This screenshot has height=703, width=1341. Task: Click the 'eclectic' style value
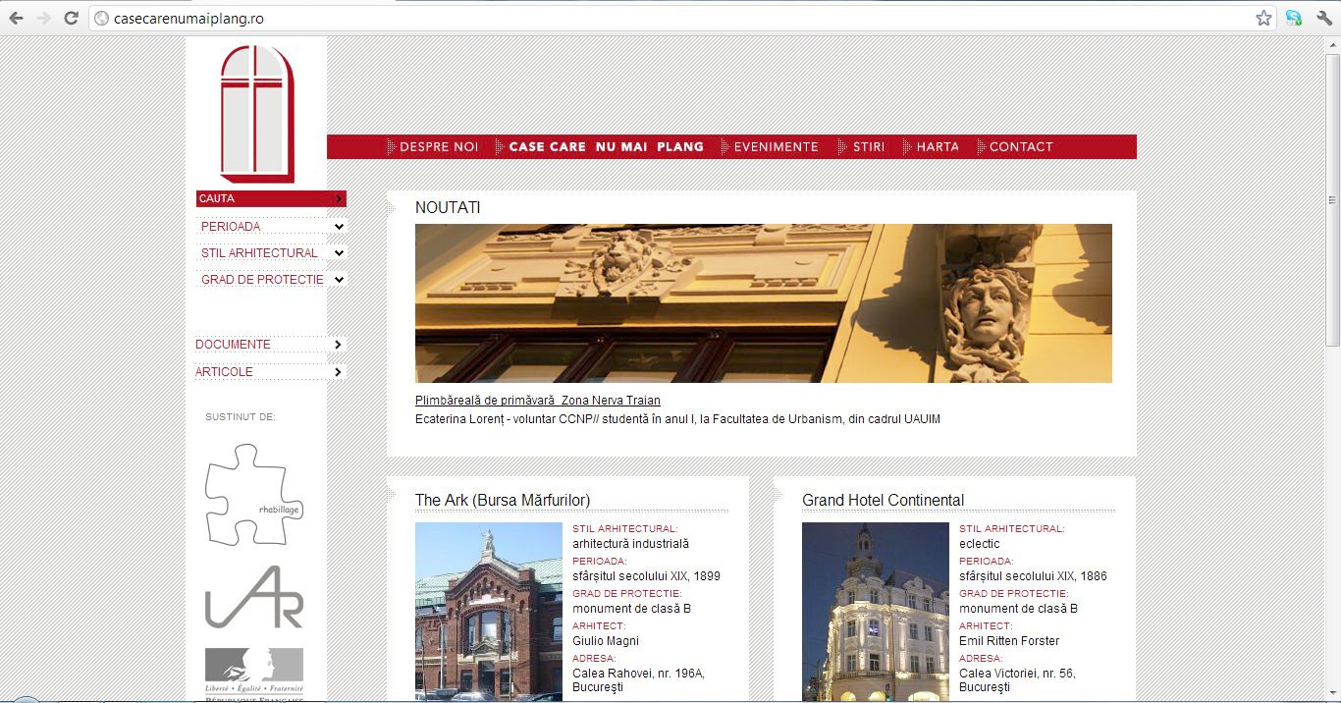(x=980, y=544)
